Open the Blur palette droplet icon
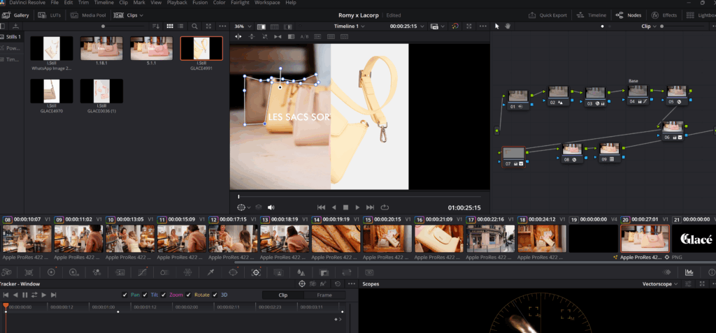 click(301, 272)
